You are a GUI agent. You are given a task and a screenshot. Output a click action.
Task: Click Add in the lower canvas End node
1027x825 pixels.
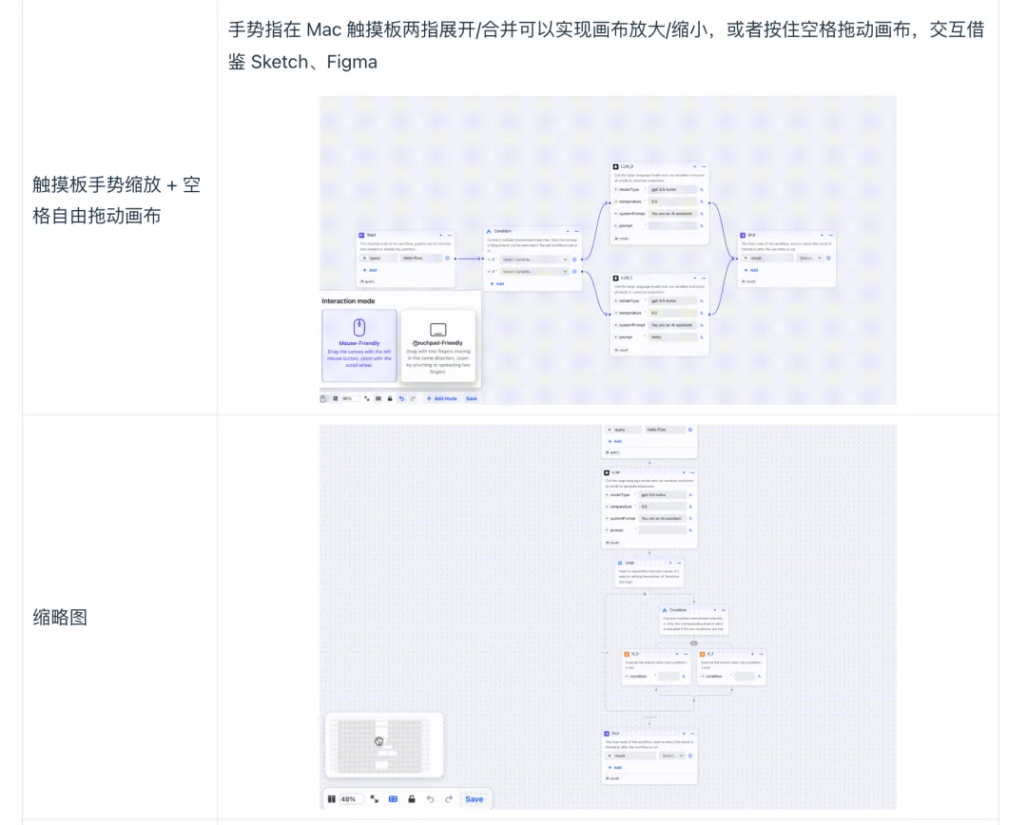tap(614, 767)
